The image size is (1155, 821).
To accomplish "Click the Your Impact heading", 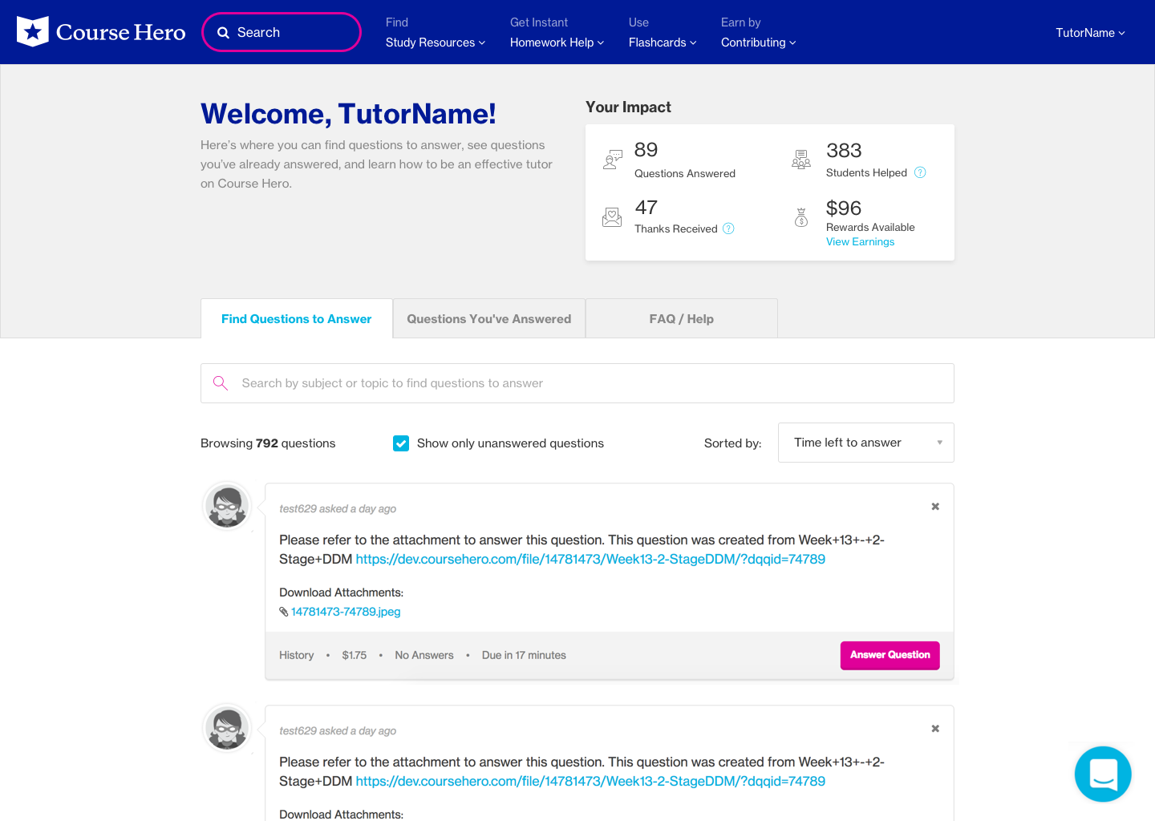I will pyautogui.click(x=628, y=107).
